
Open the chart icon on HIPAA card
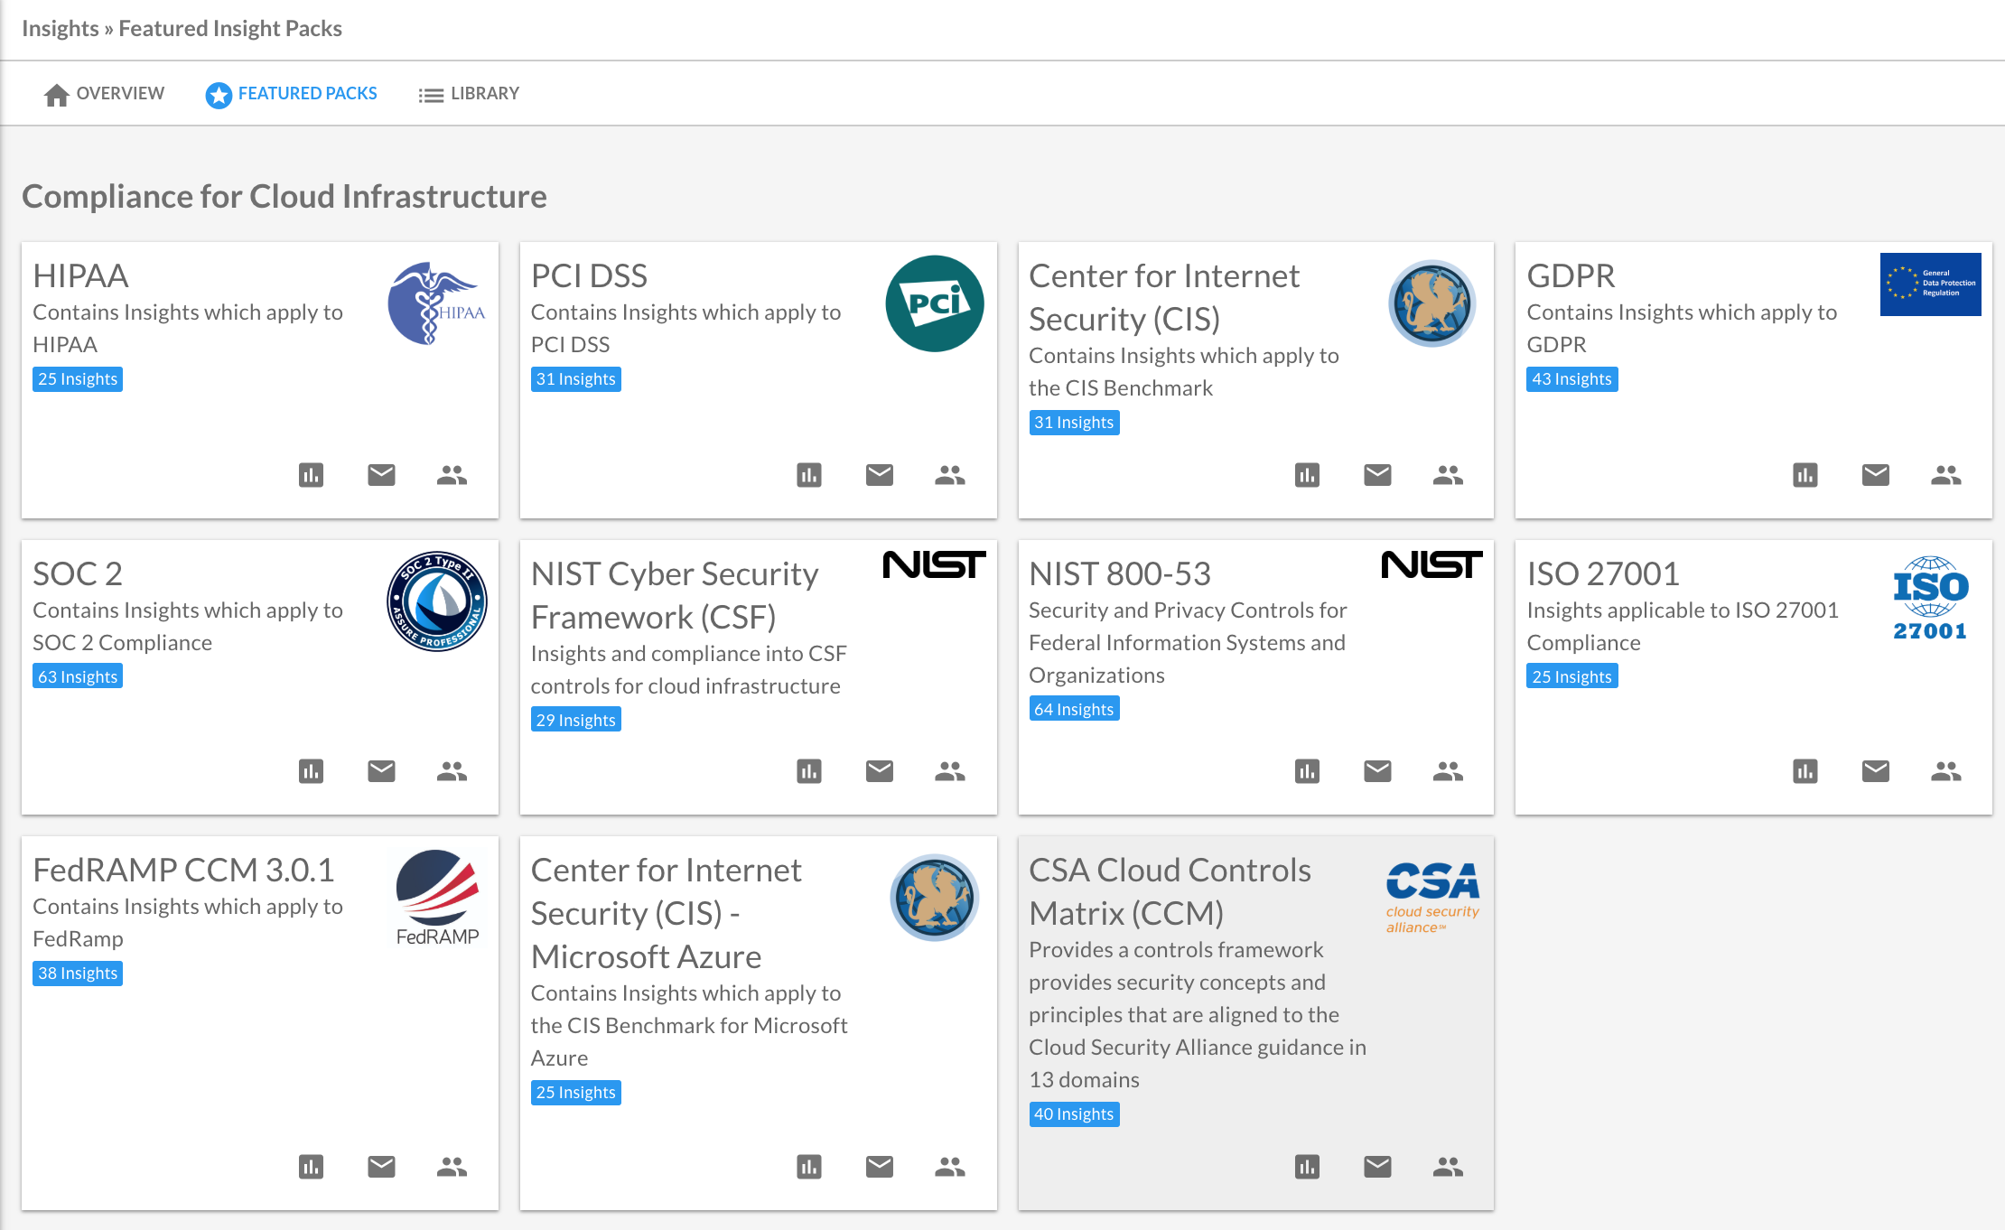311,475
